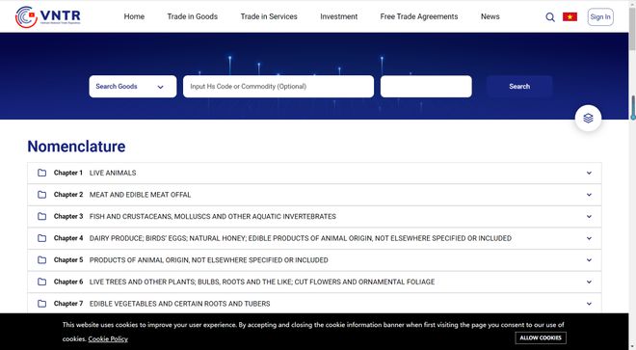Viewport: 636px width, 350px height.
Task: Click the VNTR logo
Action: pos(48,16)
